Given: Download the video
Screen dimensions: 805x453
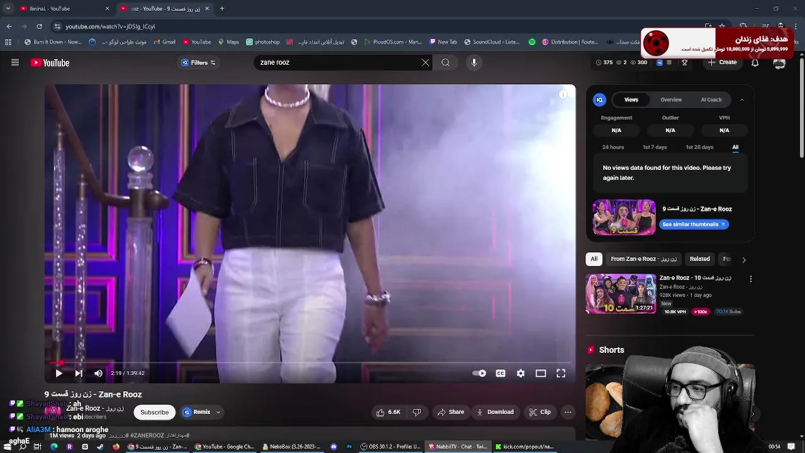Looking at the screenshot, I should point(495,412).
